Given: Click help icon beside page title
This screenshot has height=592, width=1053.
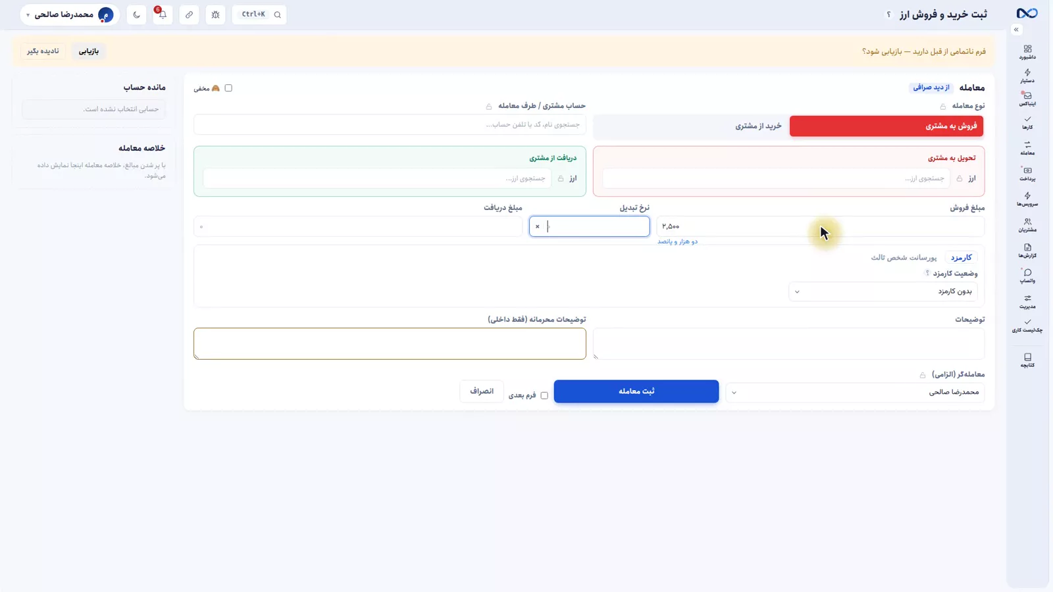Looking at the screenshot, I should (888, 14).
